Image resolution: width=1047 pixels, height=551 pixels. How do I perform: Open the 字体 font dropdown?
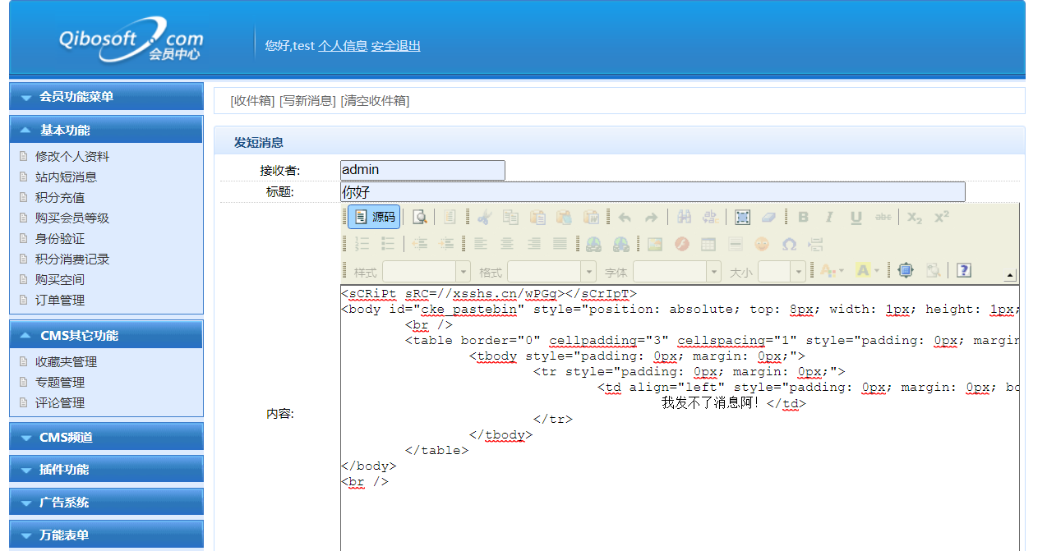(676, 271)
